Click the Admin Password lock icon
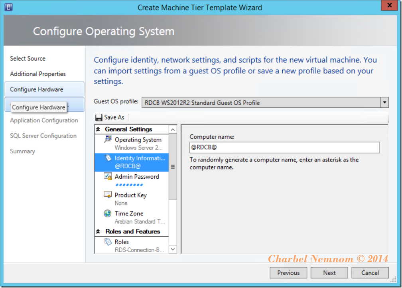This screenshot has width=402, height=288. 108,176
